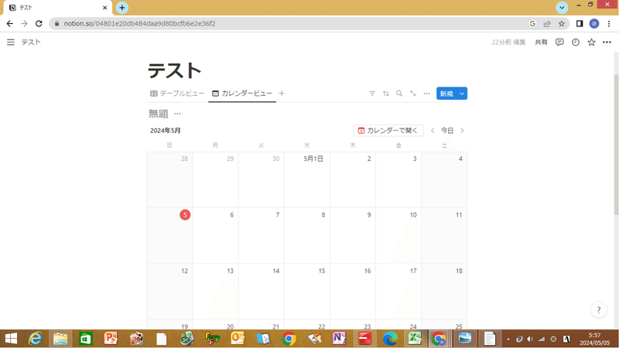Image resolution: width=619 pixels, height=348 pixels.
Task: Click the Google icon in address bar
Action: pos(532,24)
